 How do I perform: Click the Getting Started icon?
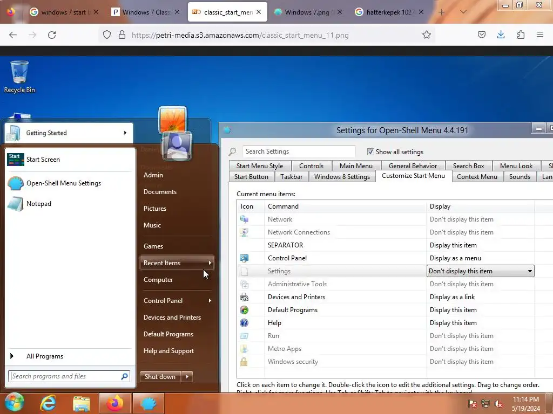(14, 133)
